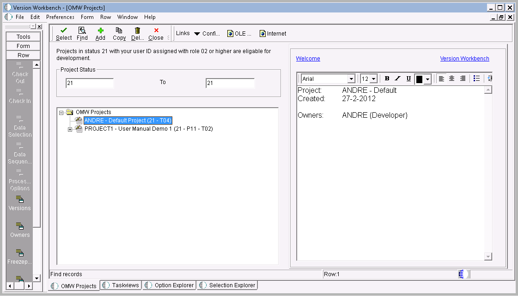Click the Welcome link
518x296 pixels.
[307, 58]
